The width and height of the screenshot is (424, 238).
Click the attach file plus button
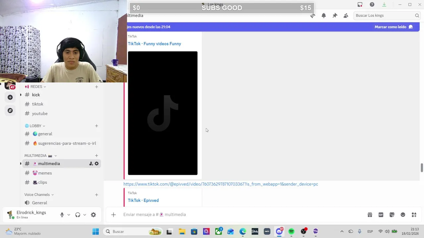[113, 215]
